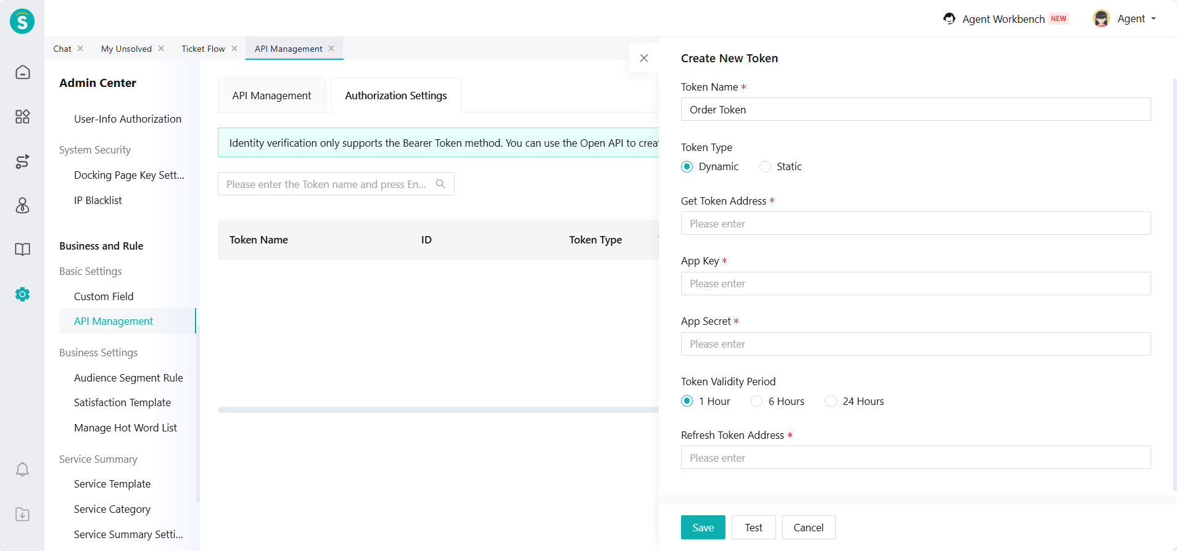Screen dimensions: 1177x551
Task: Switch to the API Management sub-tab
Action: 271,96
